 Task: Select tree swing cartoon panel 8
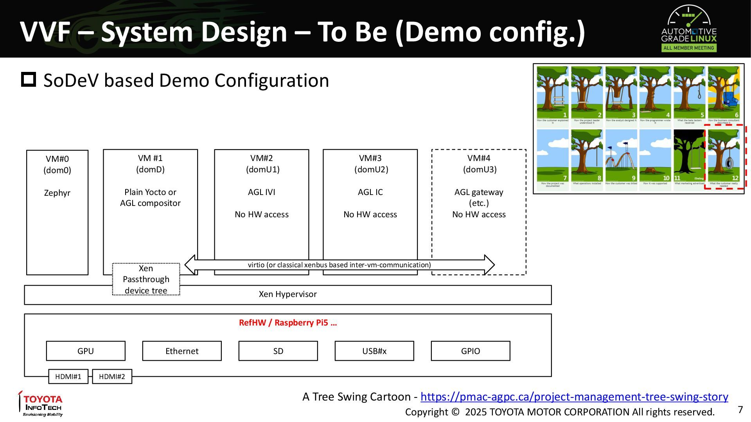(x=587, y=156)
